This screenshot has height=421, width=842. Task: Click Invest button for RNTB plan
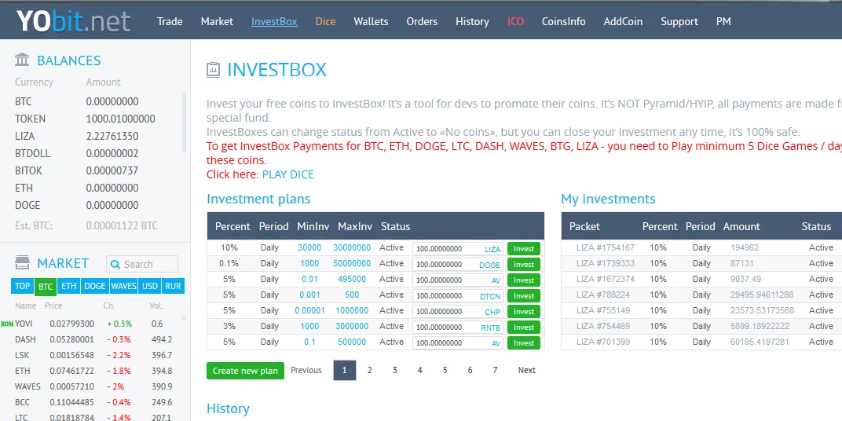(524, 327)
